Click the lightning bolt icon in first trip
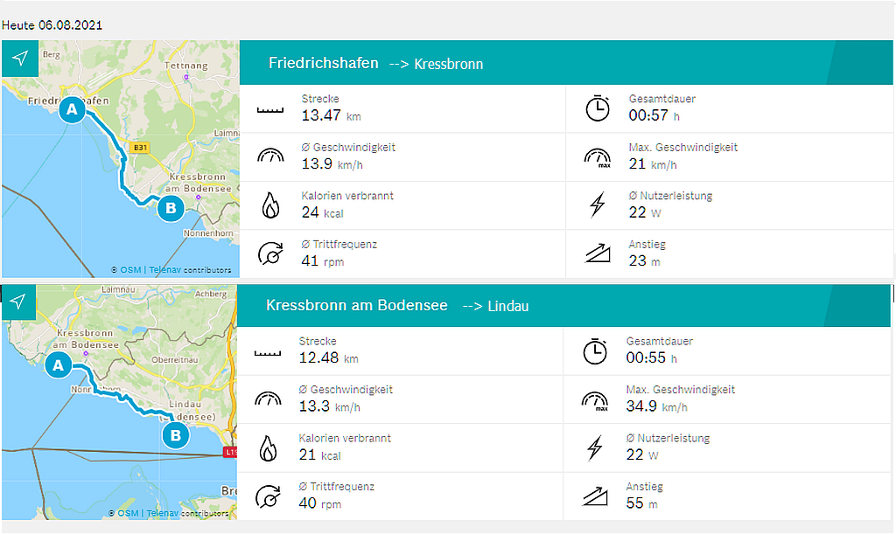Image resolution: width=896 pixels, height=534 pixels. [597, 205]
